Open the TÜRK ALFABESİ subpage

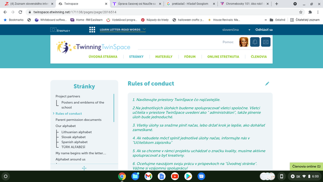(x=73, y=147)
